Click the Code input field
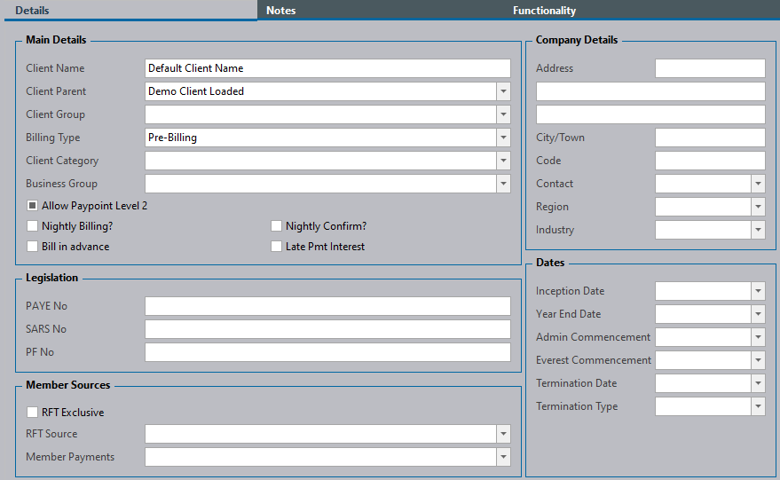780x480 pixels. click(710, 161)
